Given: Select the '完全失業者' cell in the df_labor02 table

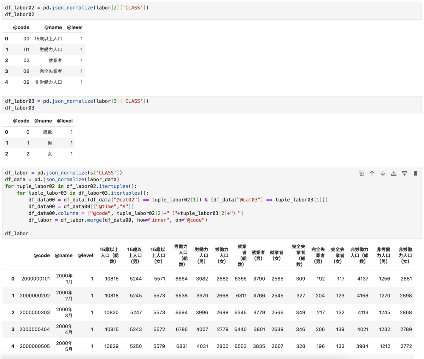Looking at the screenshot, I should point(51,71).
